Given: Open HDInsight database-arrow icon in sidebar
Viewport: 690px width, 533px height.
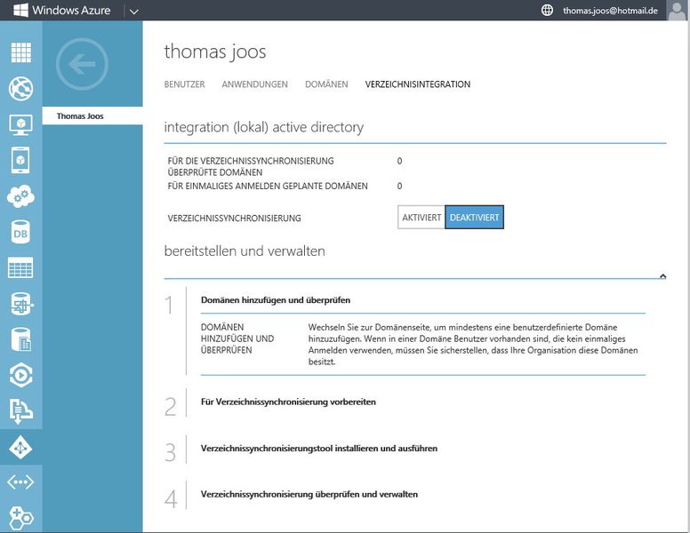Looking at the screenshot, I should coord(20,304).
